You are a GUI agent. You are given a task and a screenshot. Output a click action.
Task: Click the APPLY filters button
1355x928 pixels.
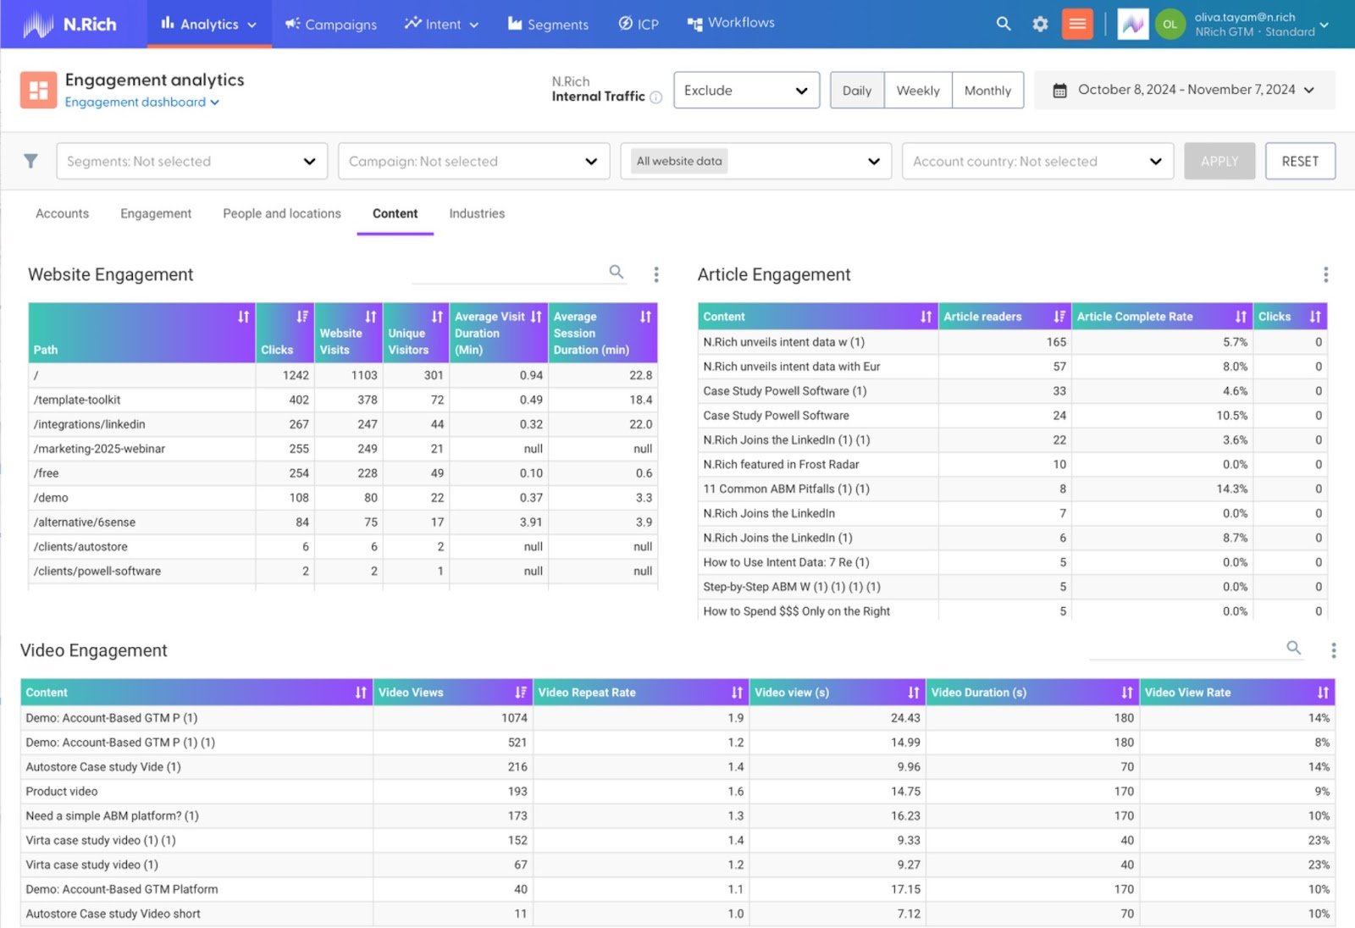coord(1219,161)
